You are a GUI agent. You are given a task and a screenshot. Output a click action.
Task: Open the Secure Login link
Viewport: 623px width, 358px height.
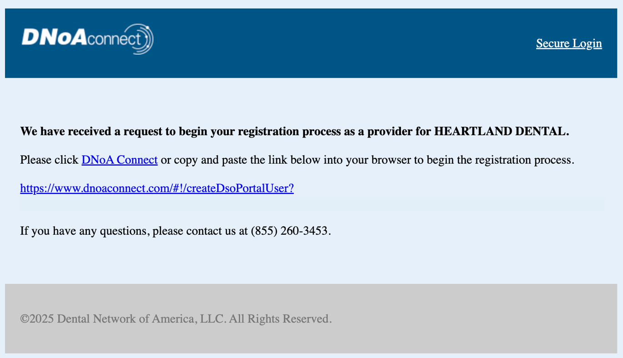[x=569, y=43]
